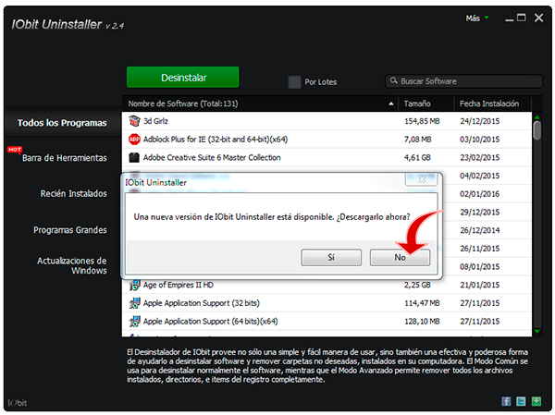Sort by Nombre de Software column arrow
Screen dimensions: 555x415
(x=391, y=104)
